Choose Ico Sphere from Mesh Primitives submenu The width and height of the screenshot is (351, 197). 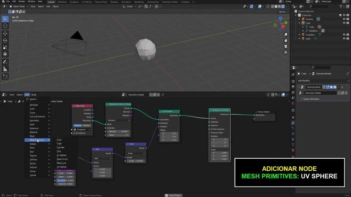click(x=61, y=155)
